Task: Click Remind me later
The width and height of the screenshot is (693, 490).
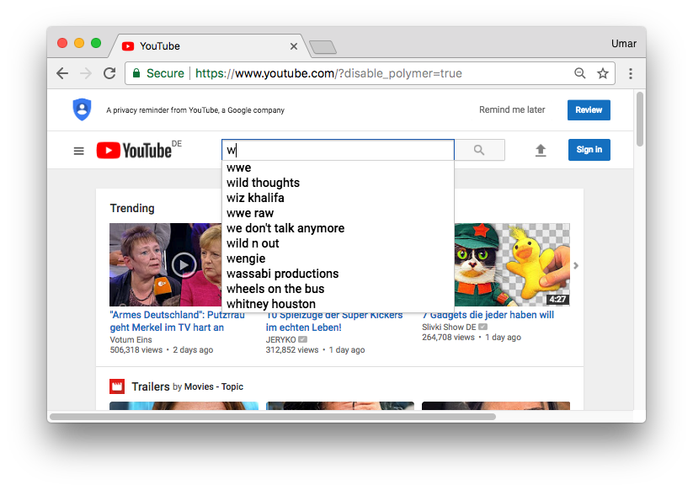Action: point(512,109)
